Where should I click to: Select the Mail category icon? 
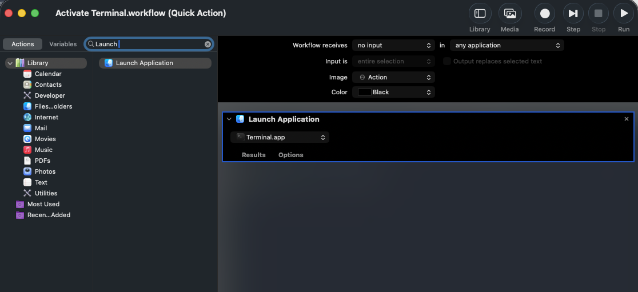tap(27, 128)
